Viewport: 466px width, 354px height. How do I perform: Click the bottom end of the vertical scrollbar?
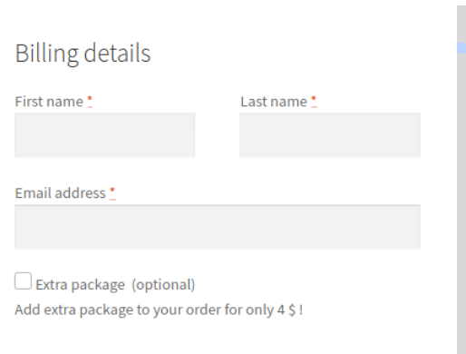tap(461, 349)
